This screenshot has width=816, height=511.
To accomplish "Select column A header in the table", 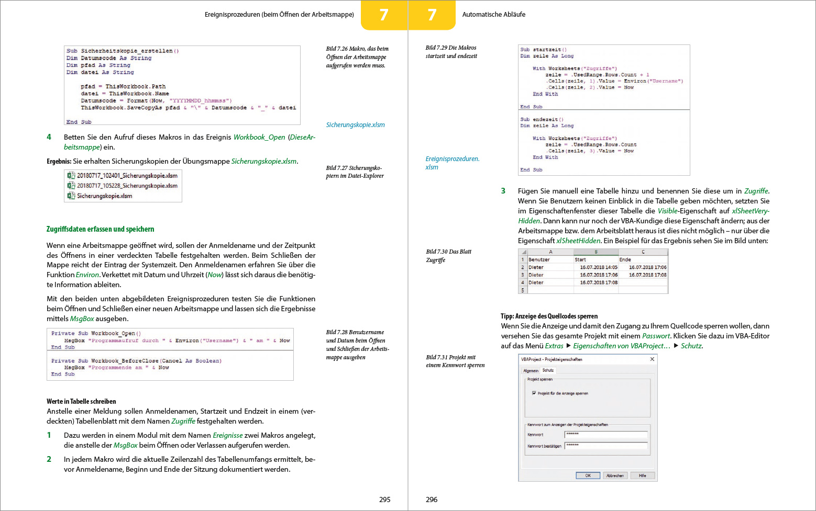I will pyautogui.click(x=550, y=252).
